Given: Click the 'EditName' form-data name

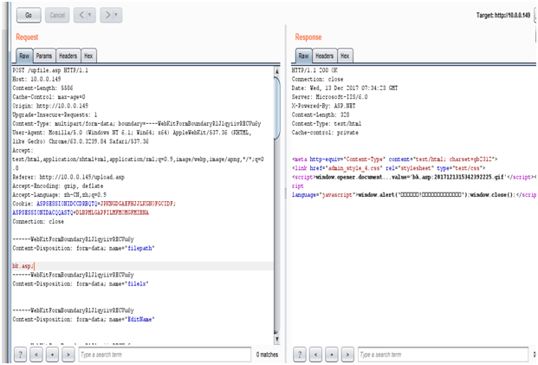Looking at the screenshot, I should (x=139, y=319).
